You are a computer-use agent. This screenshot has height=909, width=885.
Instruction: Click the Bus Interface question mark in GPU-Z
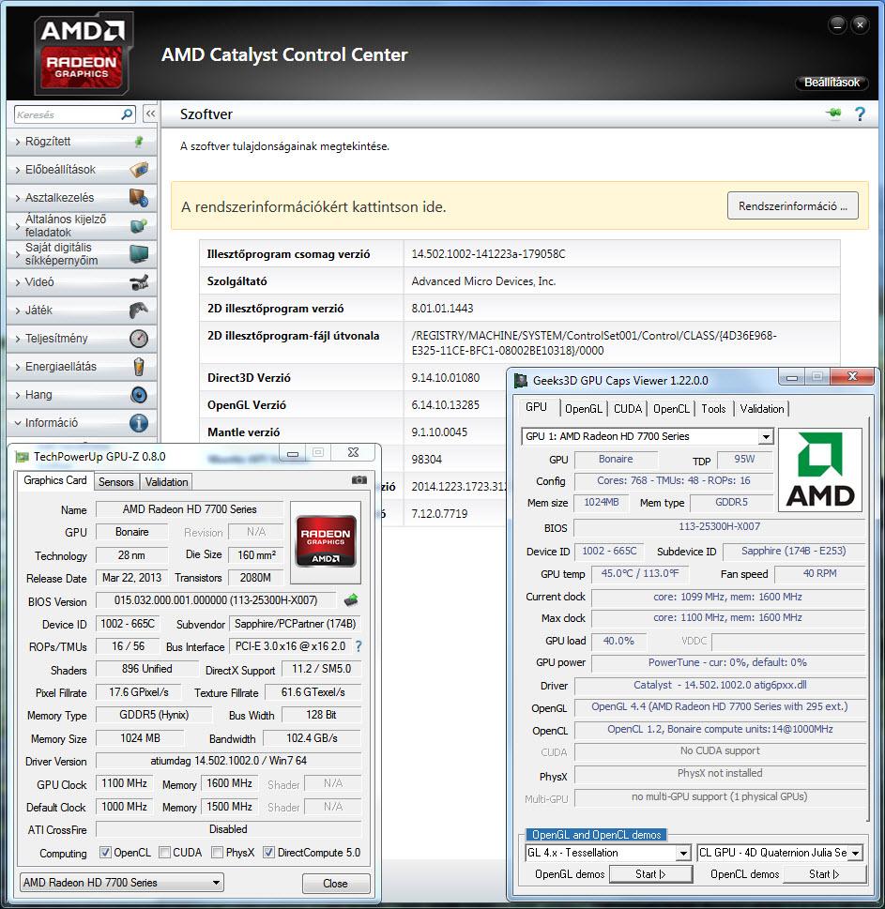359,645
